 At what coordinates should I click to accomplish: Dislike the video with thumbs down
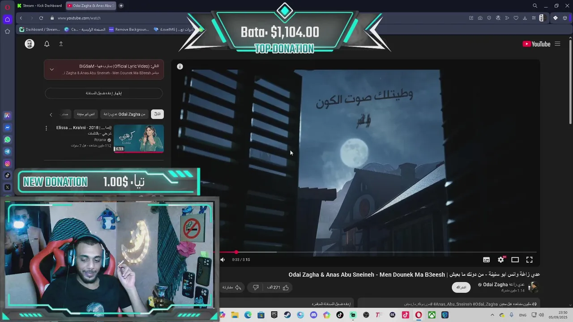coord(256,288)
